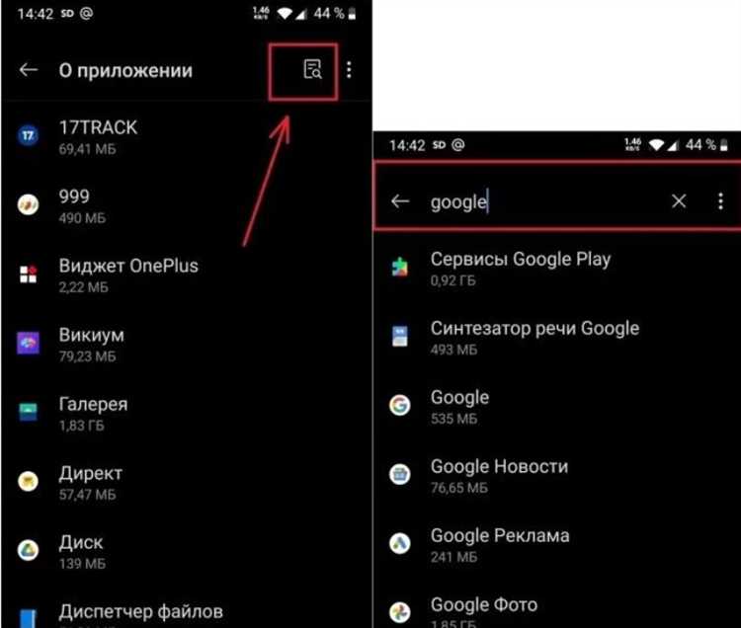
Task: Tap the search-in-apps icon in header
Action: click(x=312, y=70)
